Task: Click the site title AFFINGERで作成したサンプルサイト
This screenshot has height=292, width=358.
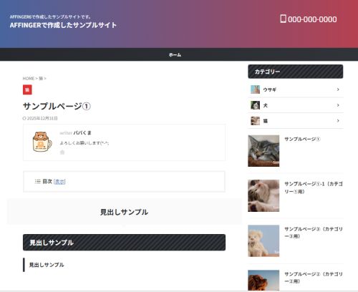Action: point(63,25)
